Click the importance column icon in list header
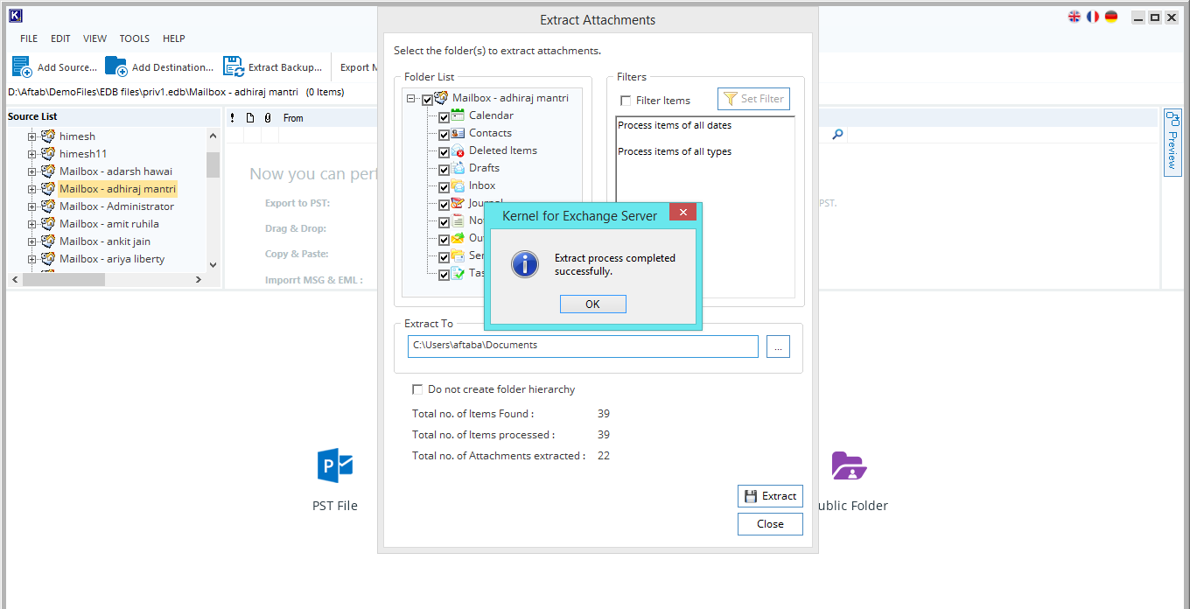 [x=232, y=117]
